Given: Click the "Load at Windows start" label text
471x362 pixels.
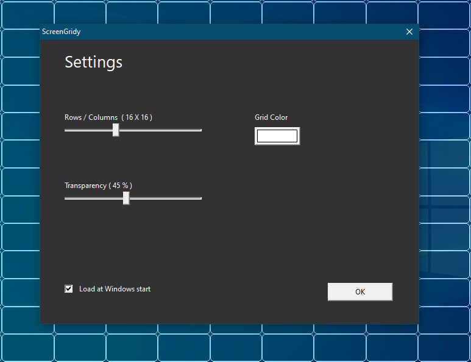Looking at the screenshot, I should coord(115,289).
